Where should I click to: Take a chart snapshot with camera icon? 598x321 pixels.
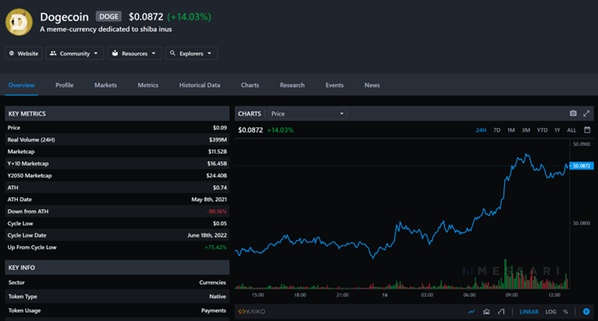point(572,114)
